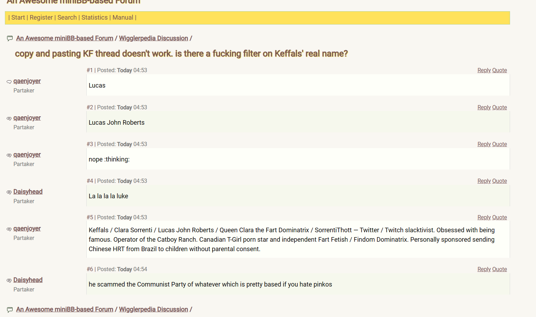Quote post #2
This screenshot has width=536, height=317.
500,108
